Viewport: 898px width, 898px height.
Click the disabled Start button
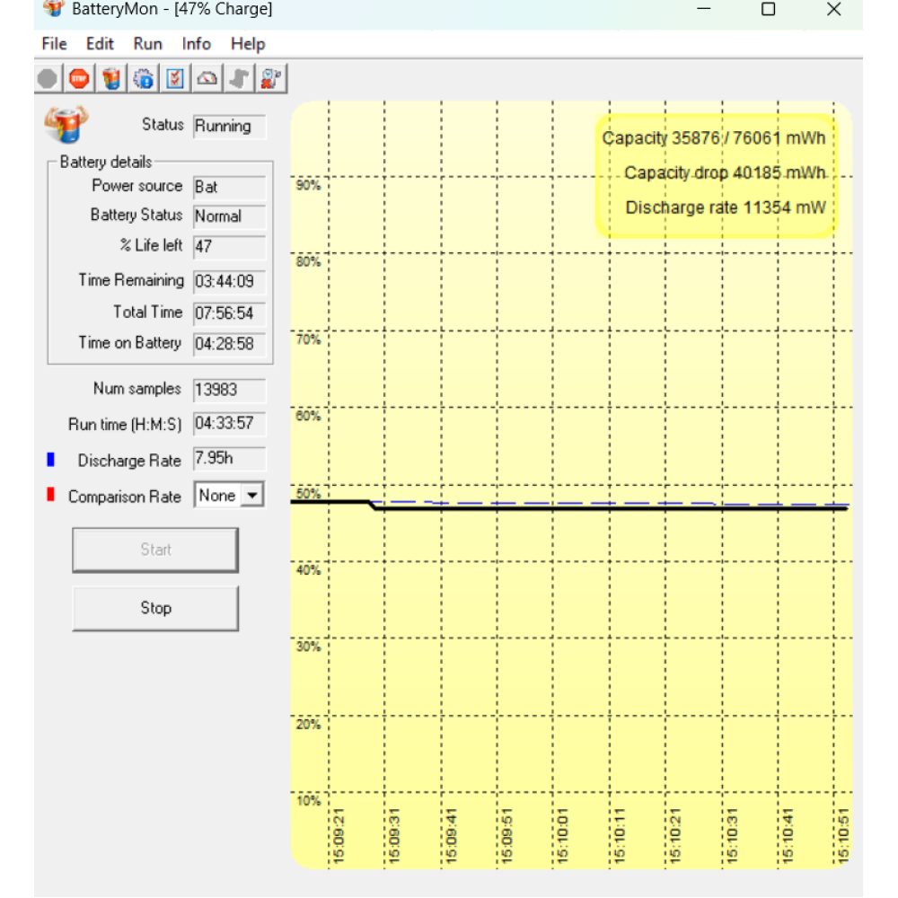pos(155,550)
